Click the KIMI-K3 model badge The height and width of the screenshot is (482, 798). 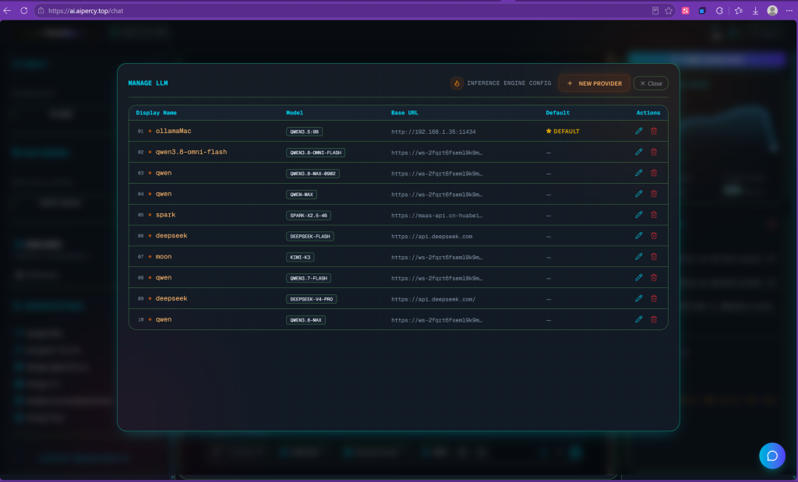pos(300,257)
